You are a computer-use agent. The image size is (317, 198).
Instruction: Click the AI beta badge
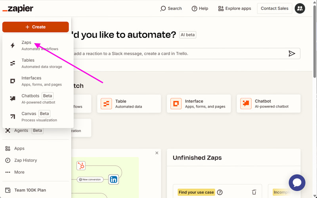pyautogui.click(x=187, y=35)
